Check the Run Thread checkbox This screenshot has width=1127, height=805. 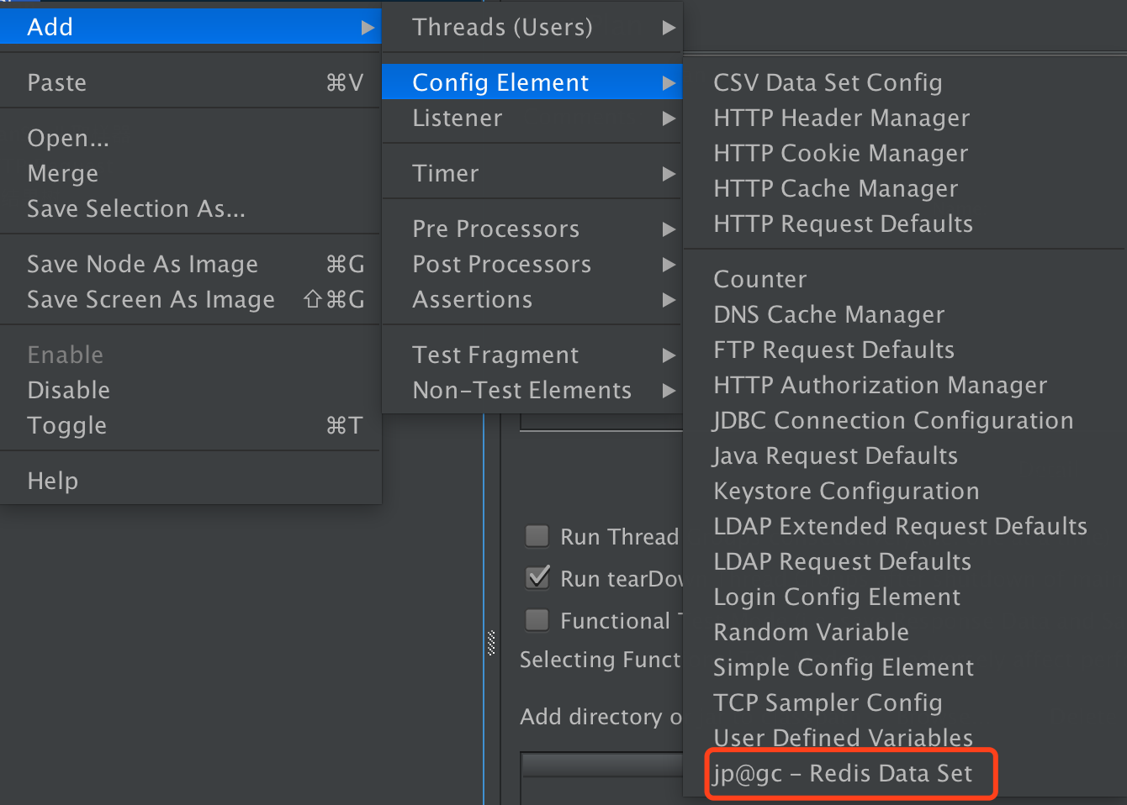[x=537, y=536]
